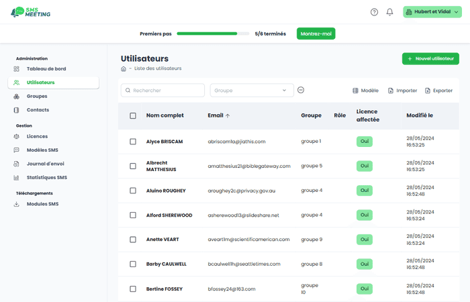
Task: Click the Exporter file icon
Action: tap(428, 91)
